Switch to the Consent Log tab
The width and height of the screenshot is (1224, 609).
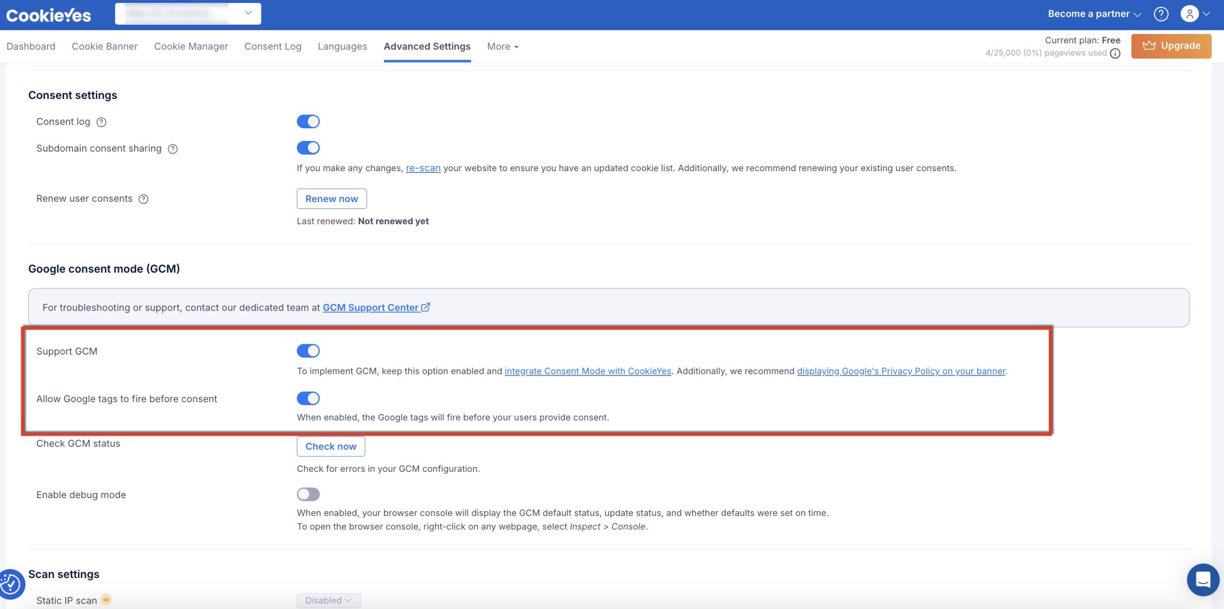click(x=273, y=46)
